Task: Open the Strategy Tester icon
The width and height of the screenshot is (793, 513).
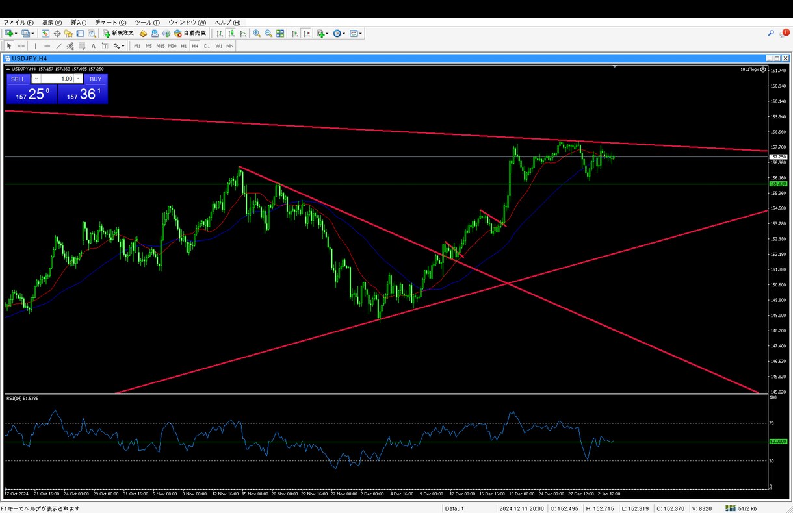Action: coord(92,33)
